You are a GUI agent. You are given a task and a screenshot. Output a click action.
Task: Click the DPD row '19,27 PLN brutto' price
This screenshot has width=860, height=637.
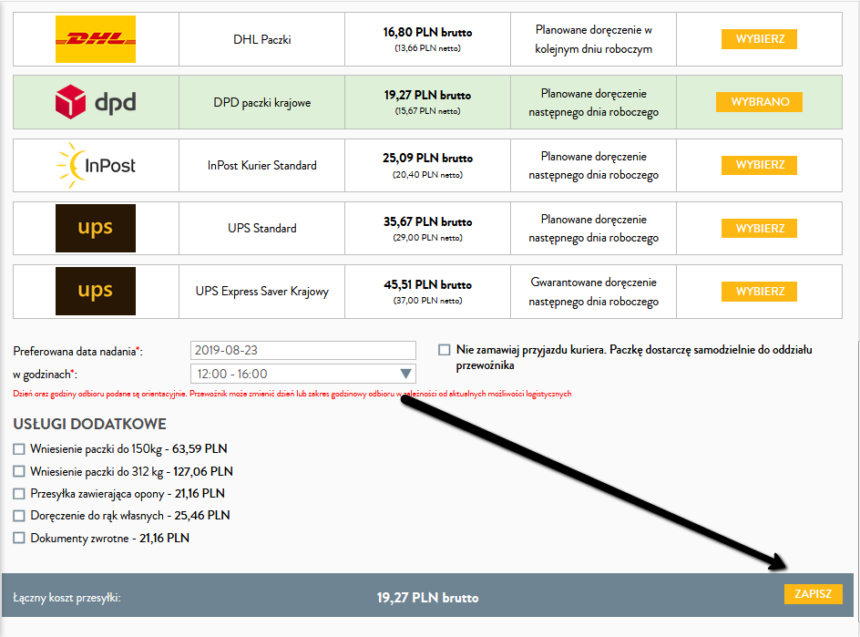pyautogui.click(x=428, y=96)
